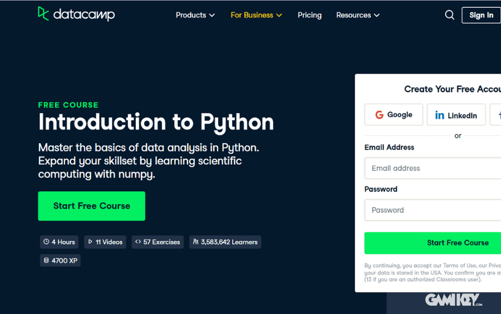Click the Google logo icon
Screen dimensions: 501x314
pos(379,115)
